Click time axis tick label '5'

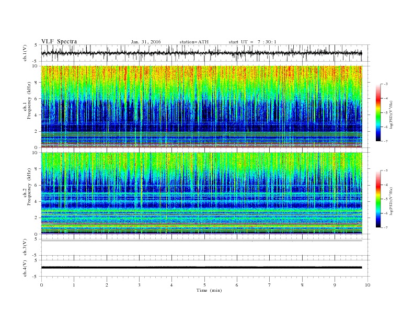[204, 285]
